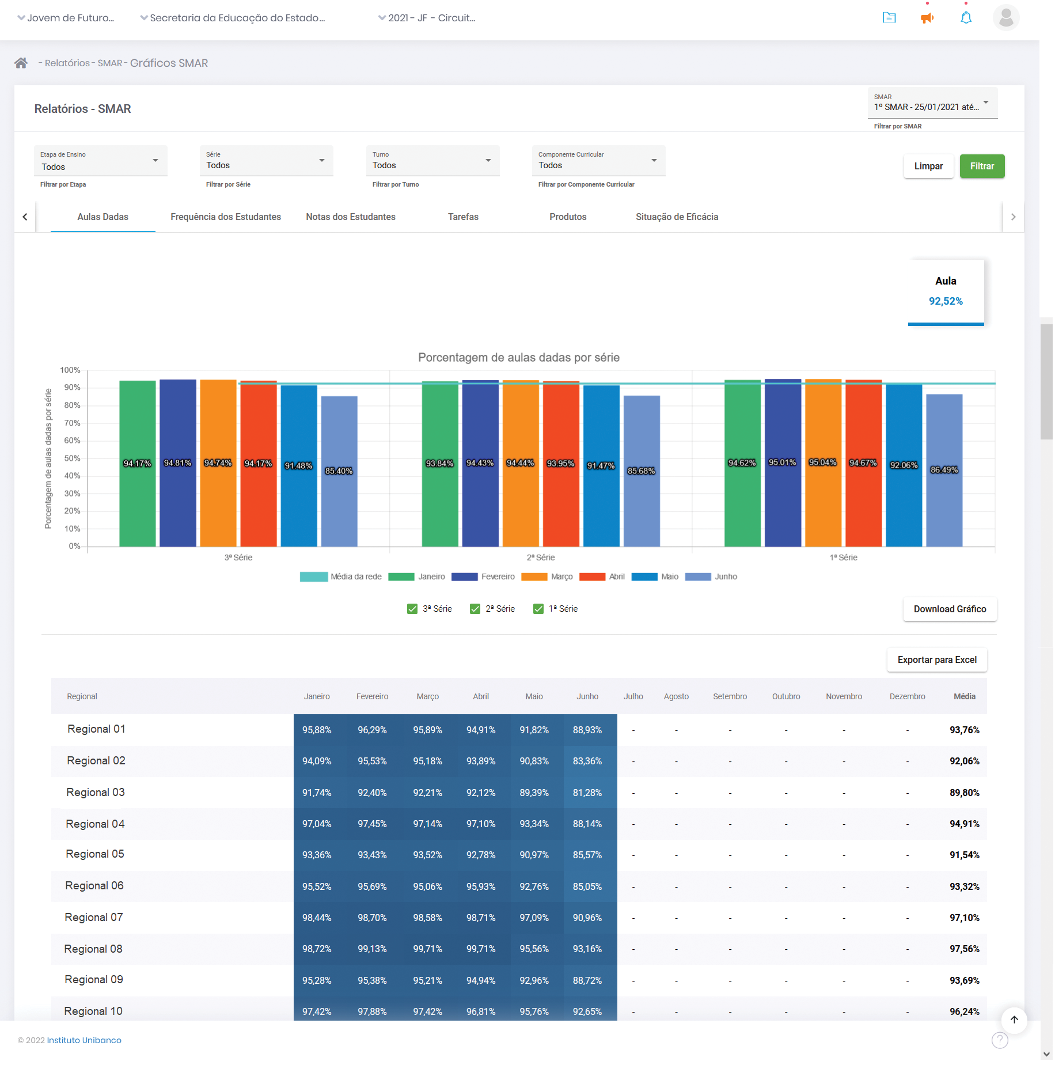Screen dimensions: 1055x1065
Task: Switch to Situação de Eficácia tab
Action: [x=677, y=217]
